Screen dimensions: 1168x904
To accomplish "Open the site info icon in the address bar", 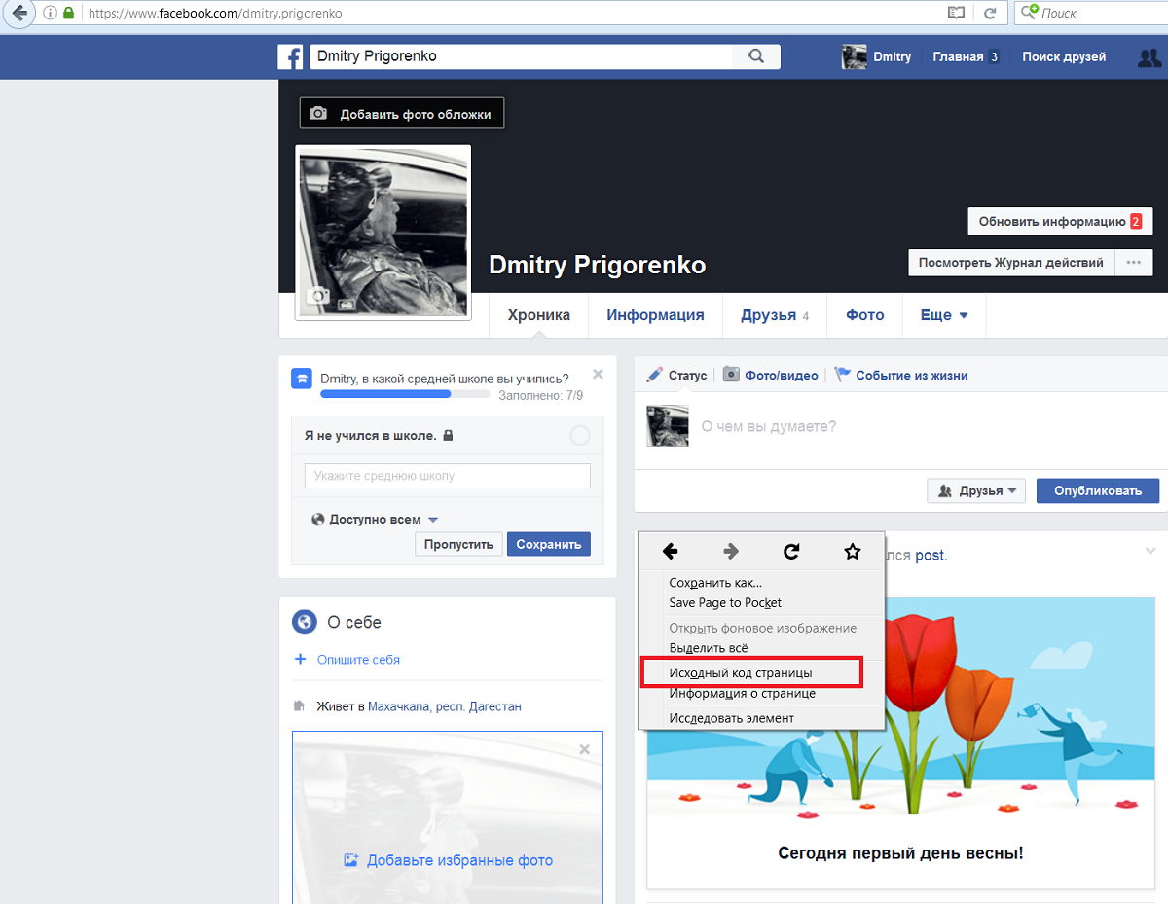I will pyautogui.click(x=50, y=14).
